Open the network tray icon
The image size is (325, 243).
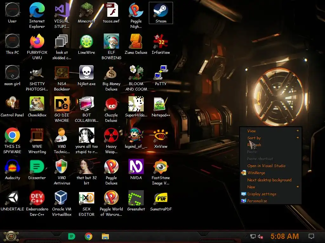[x=253, y=236]
